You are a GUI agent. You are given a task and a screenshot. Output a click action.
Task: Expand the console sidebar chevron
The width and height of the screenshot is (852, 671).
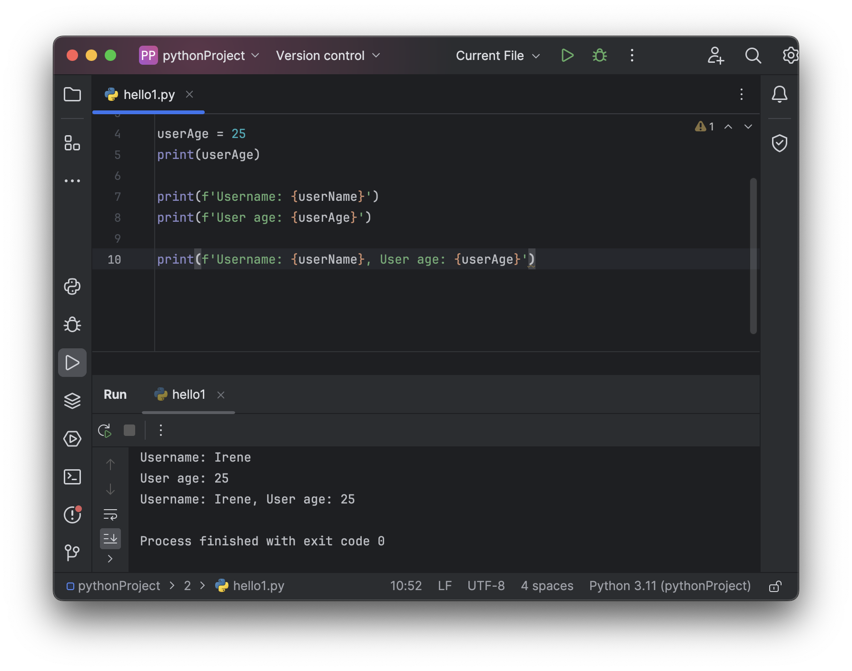pyautogui.click(x=110, y=559)
